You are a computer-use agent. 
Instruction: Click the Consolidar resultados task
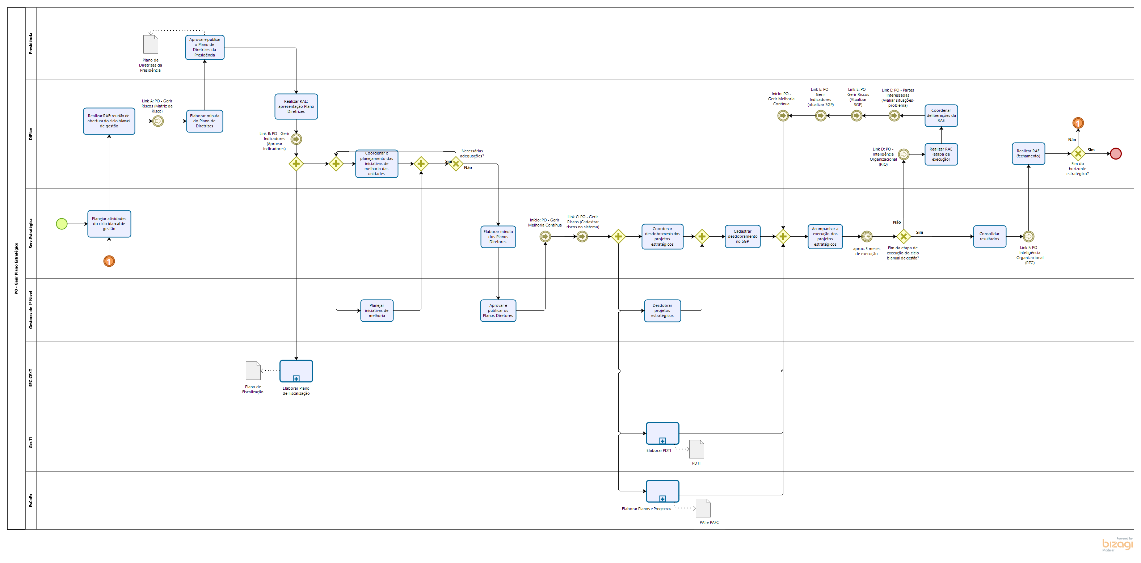[x=989, y=236]
